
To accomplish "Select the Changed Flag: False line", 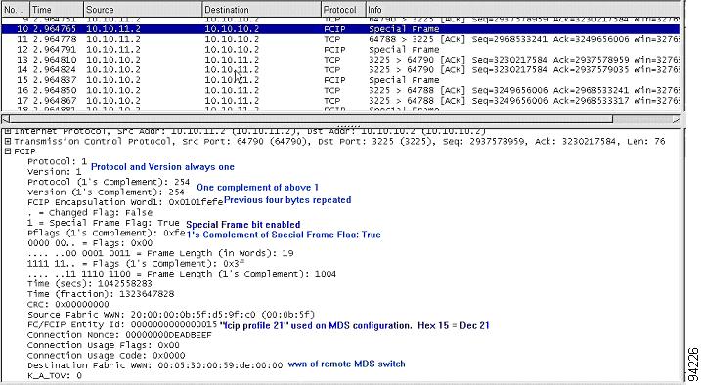I will pyautogui.click(x=89, y=213).
